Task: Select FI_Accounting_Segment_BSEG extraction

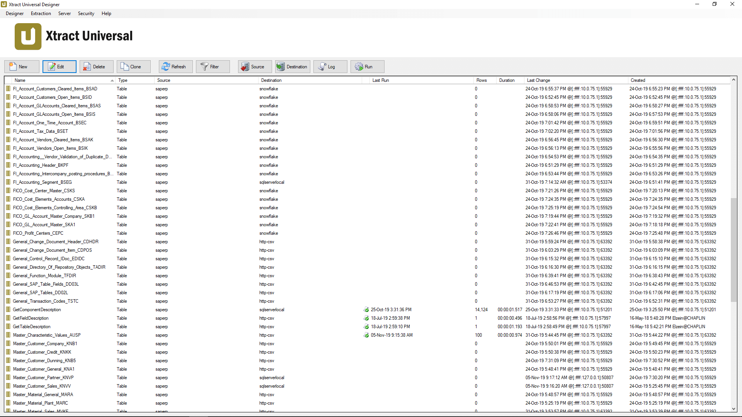Action: (43, 182)
